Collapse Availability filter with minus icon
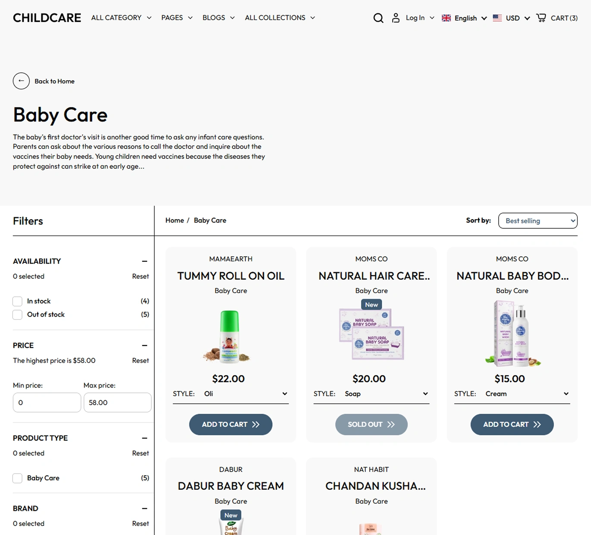Screen dimensions: 591x535 145,261
